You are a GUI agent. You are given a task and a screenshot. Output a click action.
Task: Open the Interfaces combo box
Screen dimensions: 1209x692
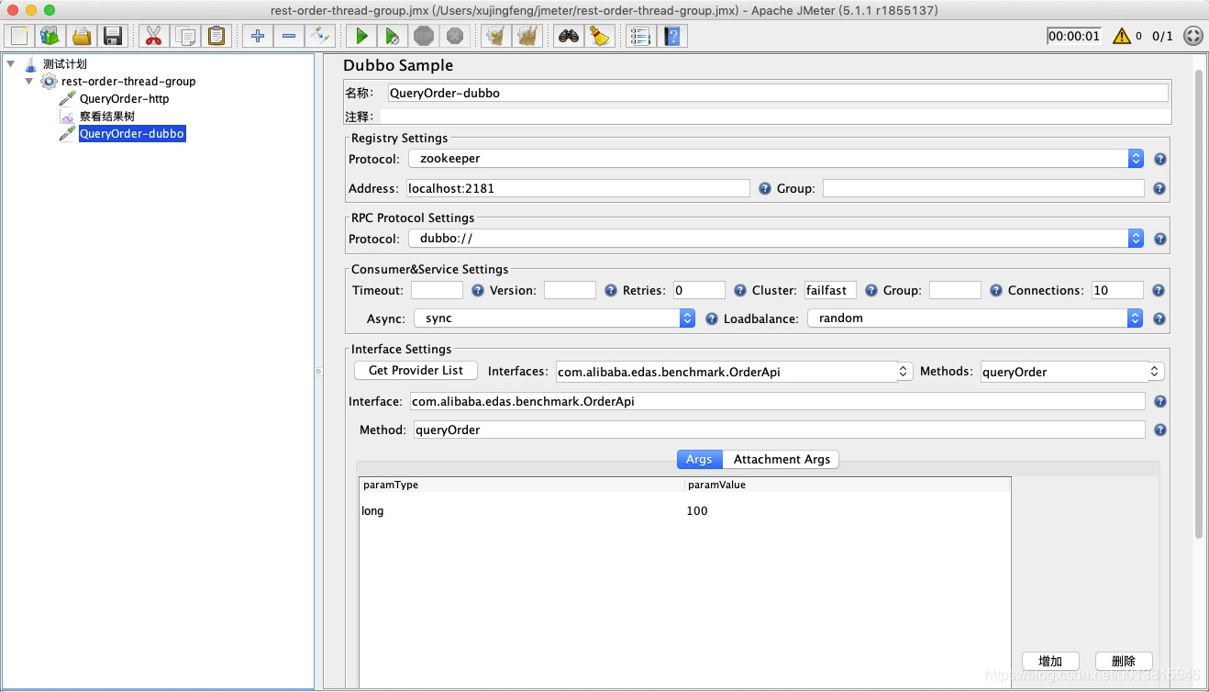pyautogui.click(x=734, y=372)
